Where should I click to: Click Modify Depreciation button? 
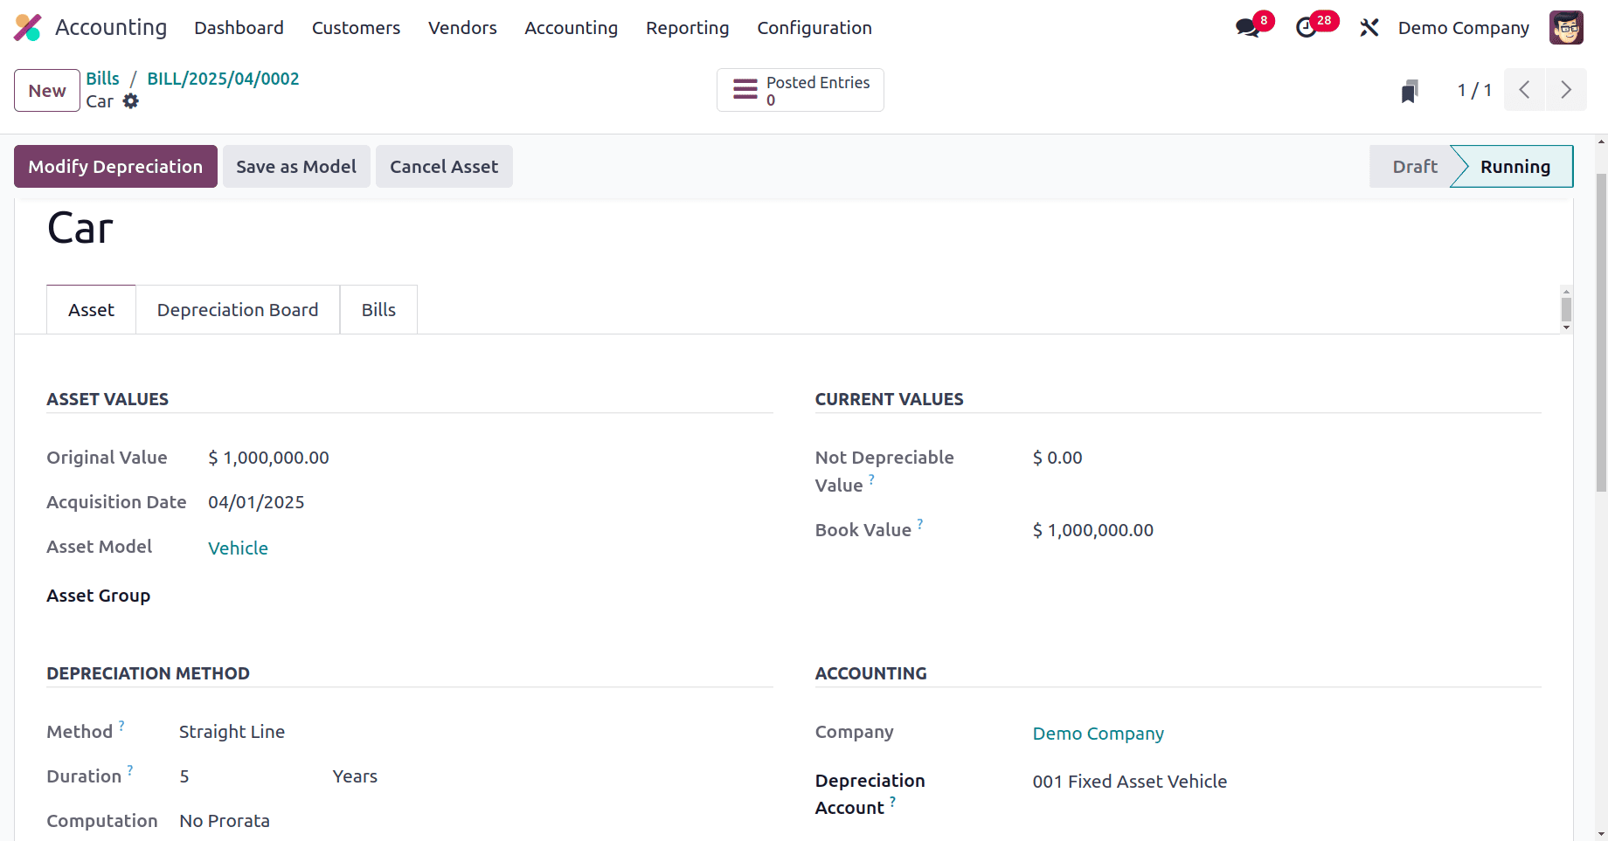coord(115,167)
